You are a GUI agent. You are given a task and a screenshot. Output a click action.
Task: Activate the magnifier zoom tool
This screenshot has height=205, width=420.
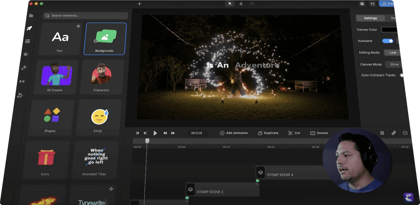pos(251,4)
